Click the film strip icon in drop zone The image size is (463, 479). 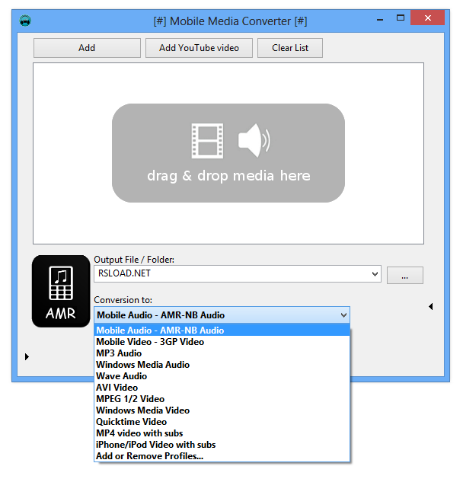pyautogui.click(x=207, y=141)
